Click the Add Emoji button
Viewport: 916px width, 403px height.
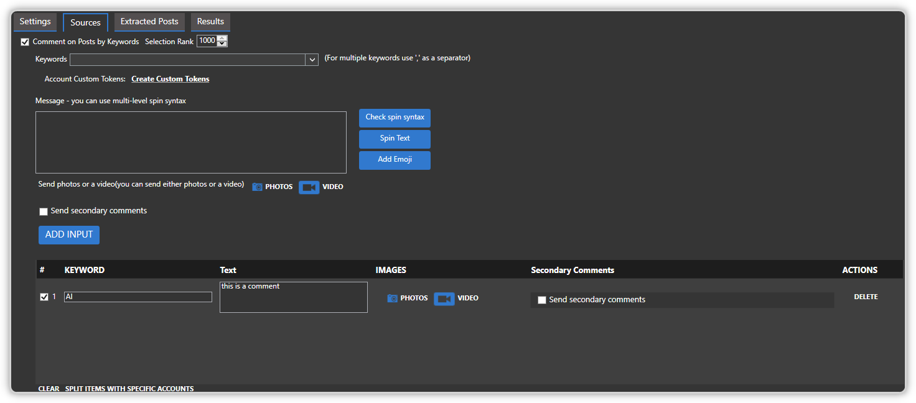coord(395,160)
